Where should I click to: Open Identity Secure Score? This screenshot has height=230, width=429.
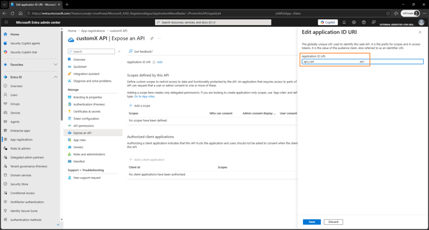(24, 211)
